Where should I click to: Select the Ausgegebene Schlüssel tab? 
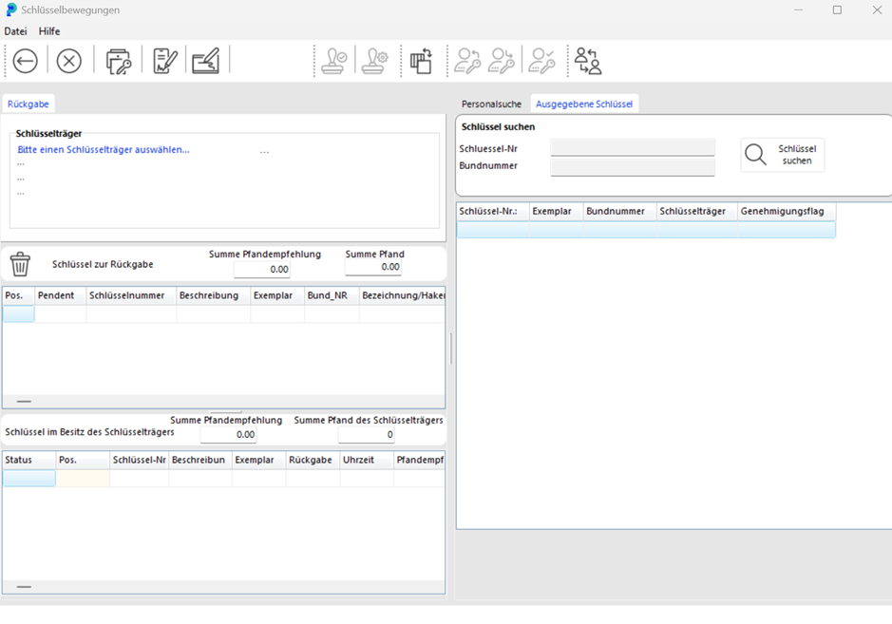coord(583,104)
